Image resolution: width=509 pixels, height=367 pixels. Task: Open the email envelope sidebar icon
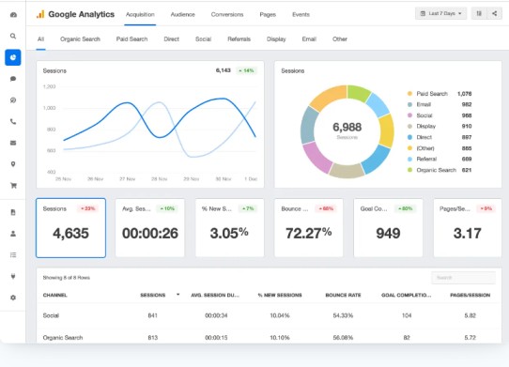click(x=13, y=143)
